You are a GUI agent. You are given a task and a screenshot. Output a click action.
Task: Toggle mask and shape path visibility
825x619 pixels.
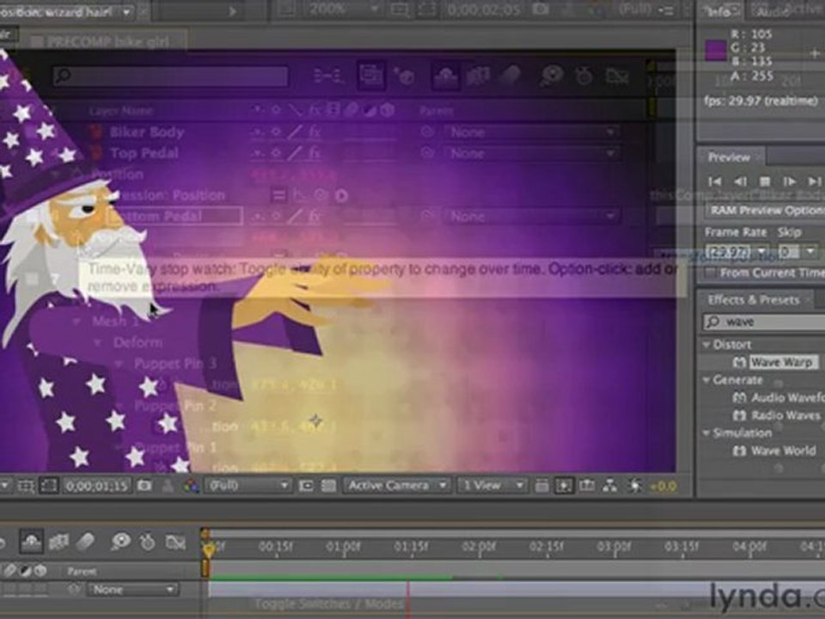point(49,485)
